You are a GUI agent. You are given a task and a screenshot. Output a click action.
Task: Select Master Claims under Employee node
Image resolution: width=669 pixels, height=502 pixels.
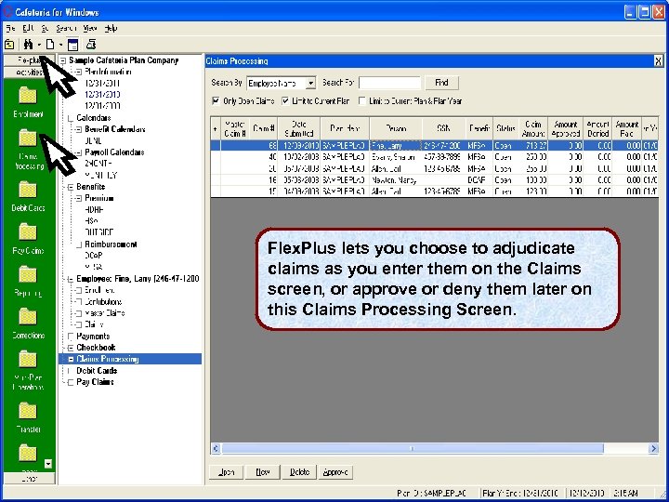pyautogui.click(x=104, y=313)
